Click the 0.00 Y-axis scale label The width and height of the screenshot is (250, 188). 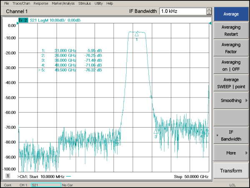[12, 25]
